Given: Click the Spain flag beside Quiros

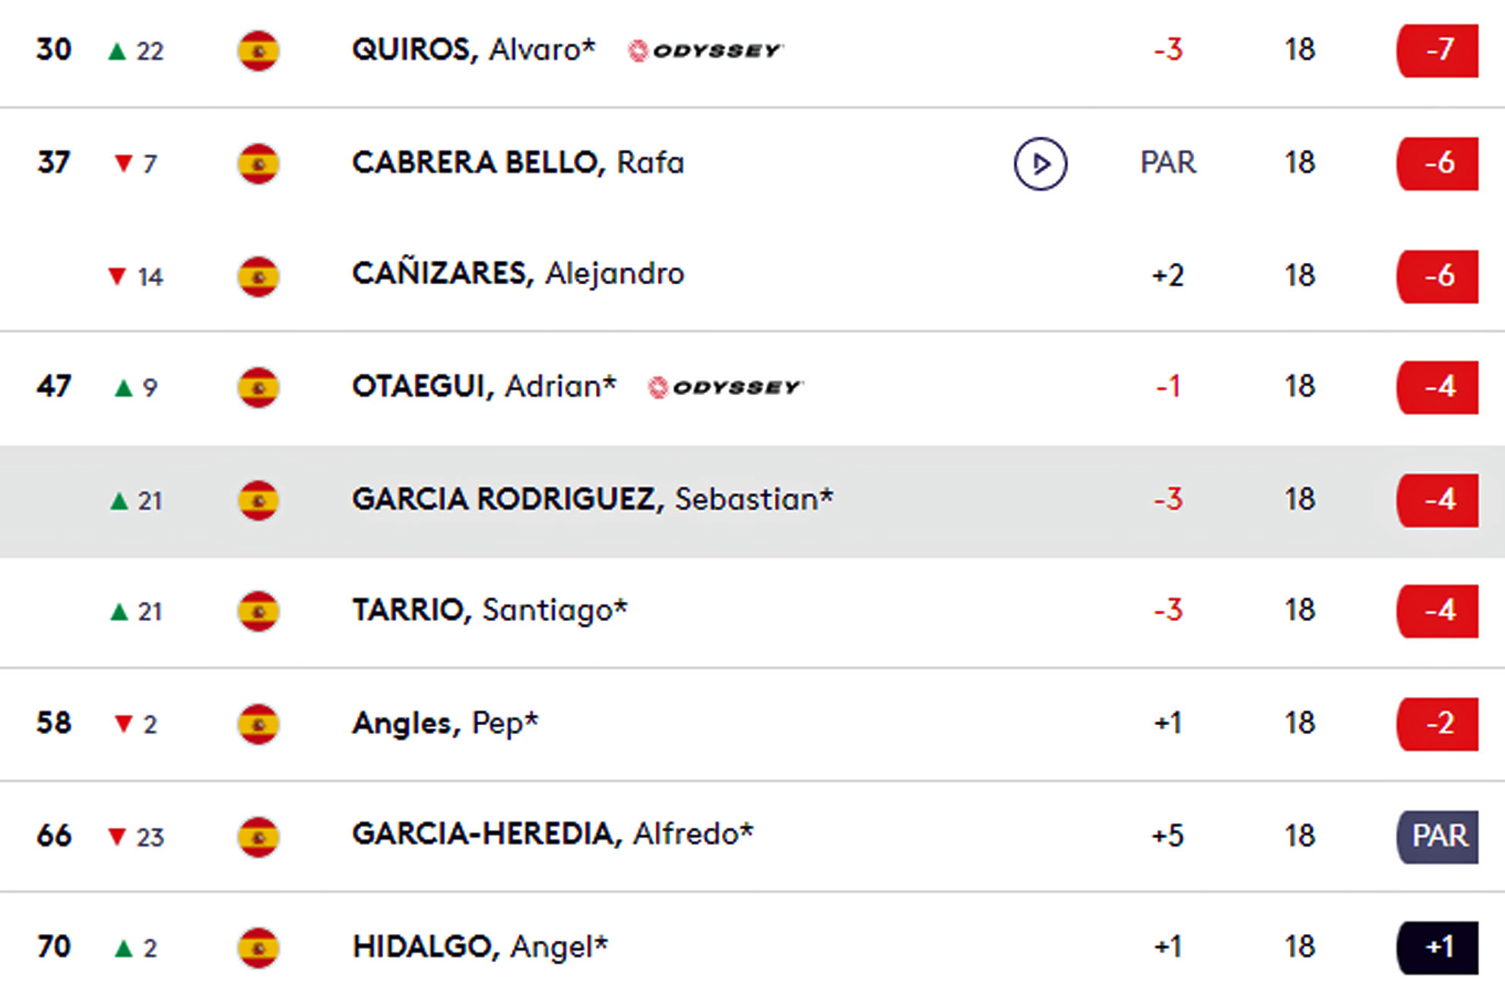Looking at the screenshot, I should tap(258, 51).
